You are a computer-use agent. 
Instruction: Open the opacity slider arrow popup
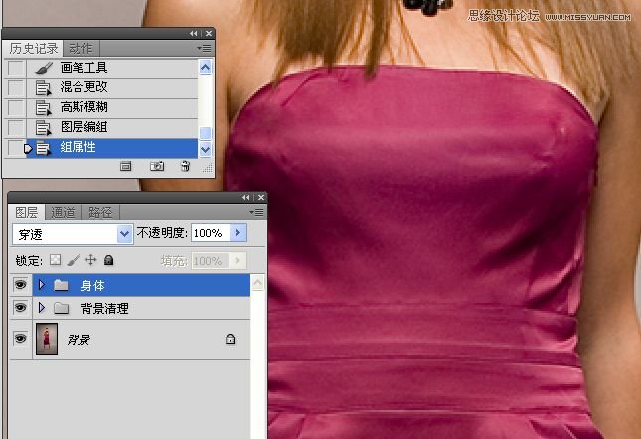pyautogui.click(x=238, y=233)
